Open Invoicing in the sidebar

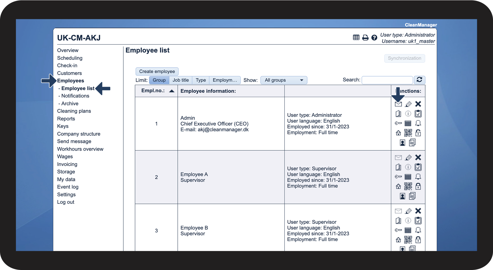67,164
